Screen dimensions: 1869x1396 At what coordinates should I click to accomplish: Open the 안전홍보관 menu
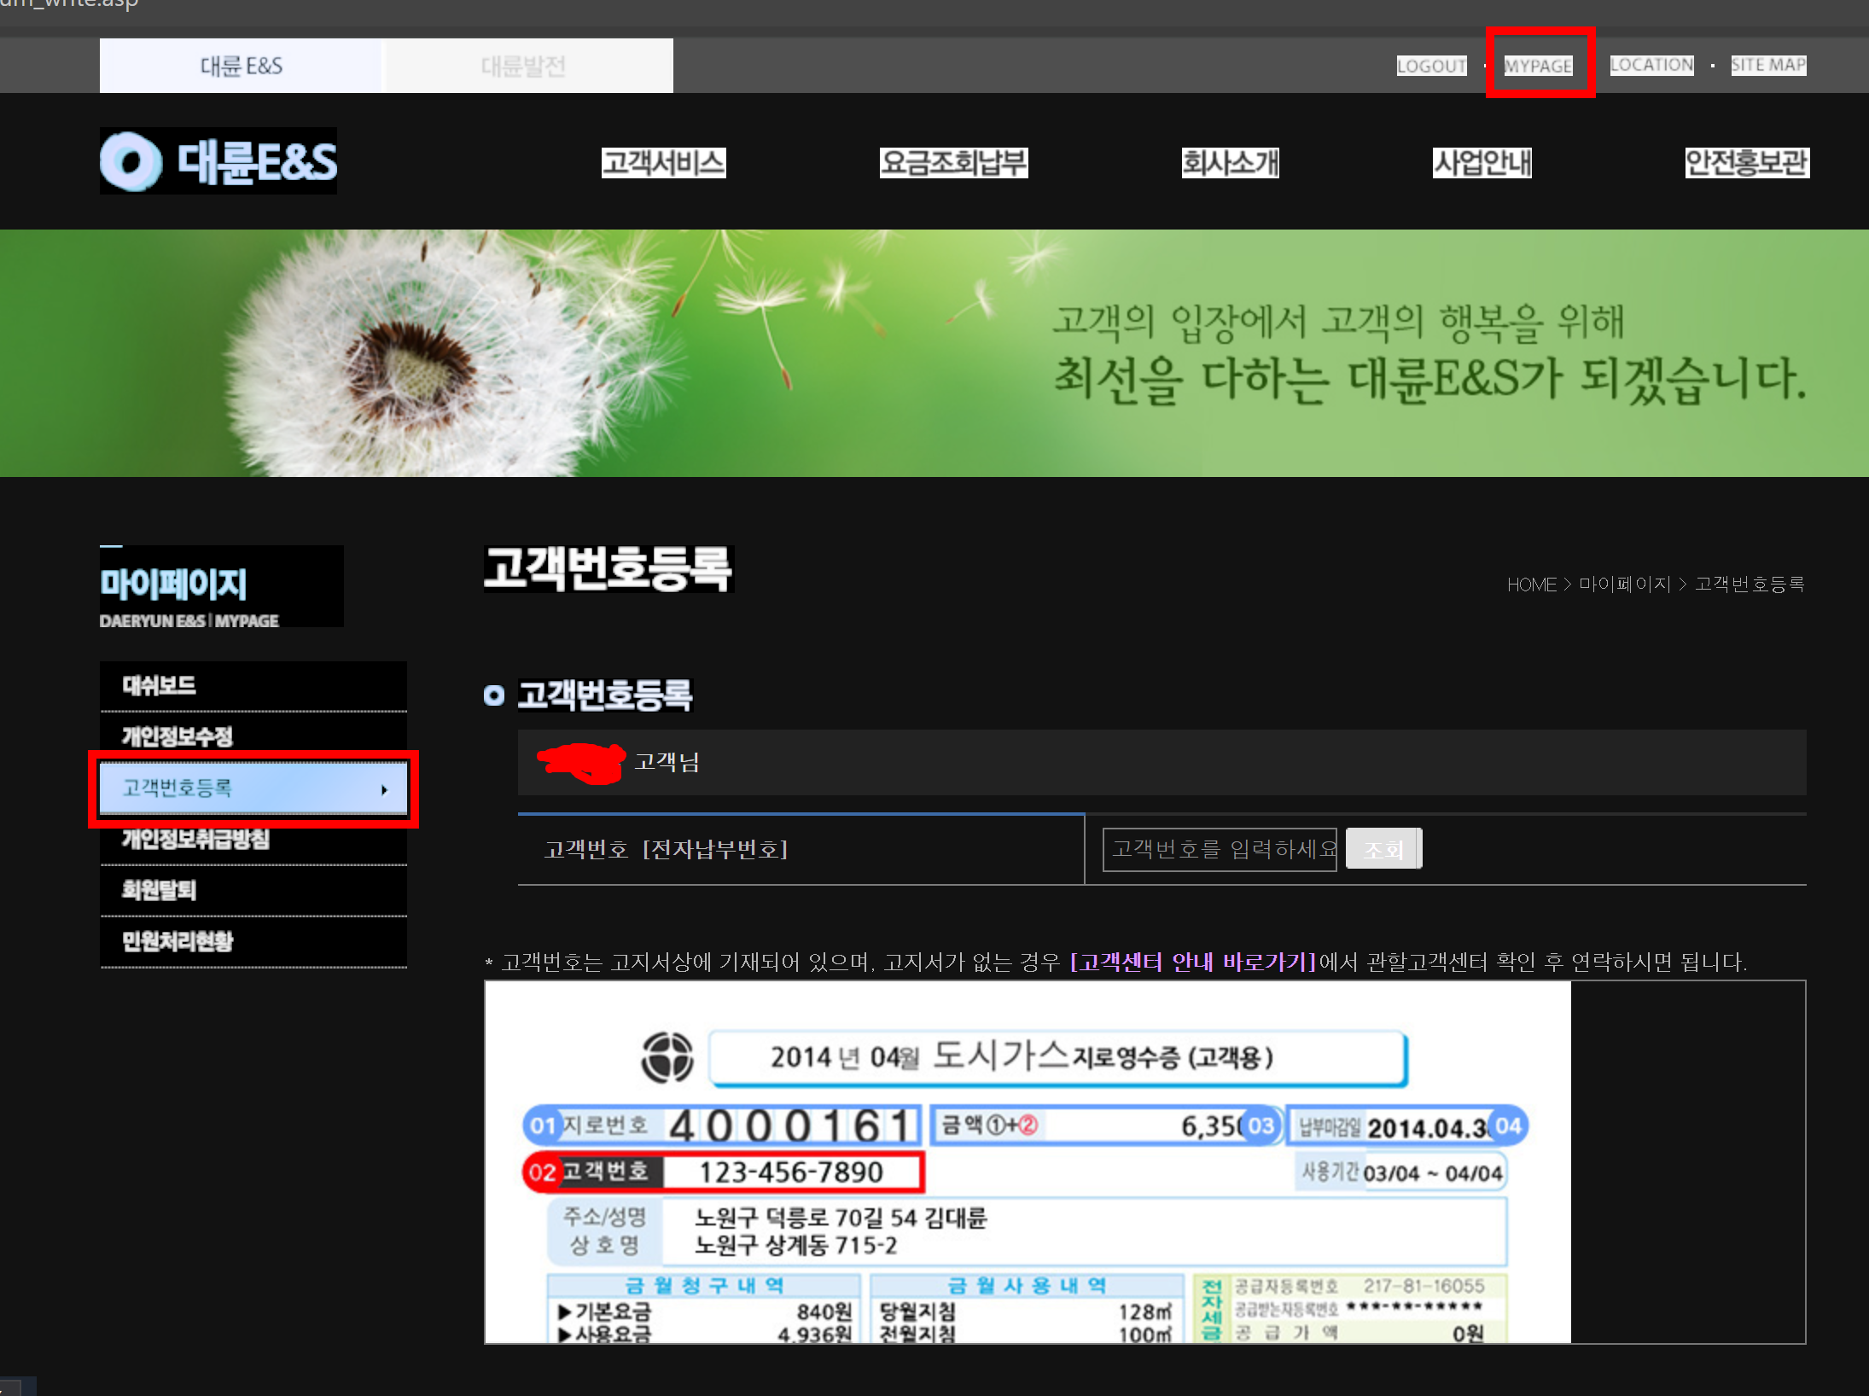[1746, 162]
